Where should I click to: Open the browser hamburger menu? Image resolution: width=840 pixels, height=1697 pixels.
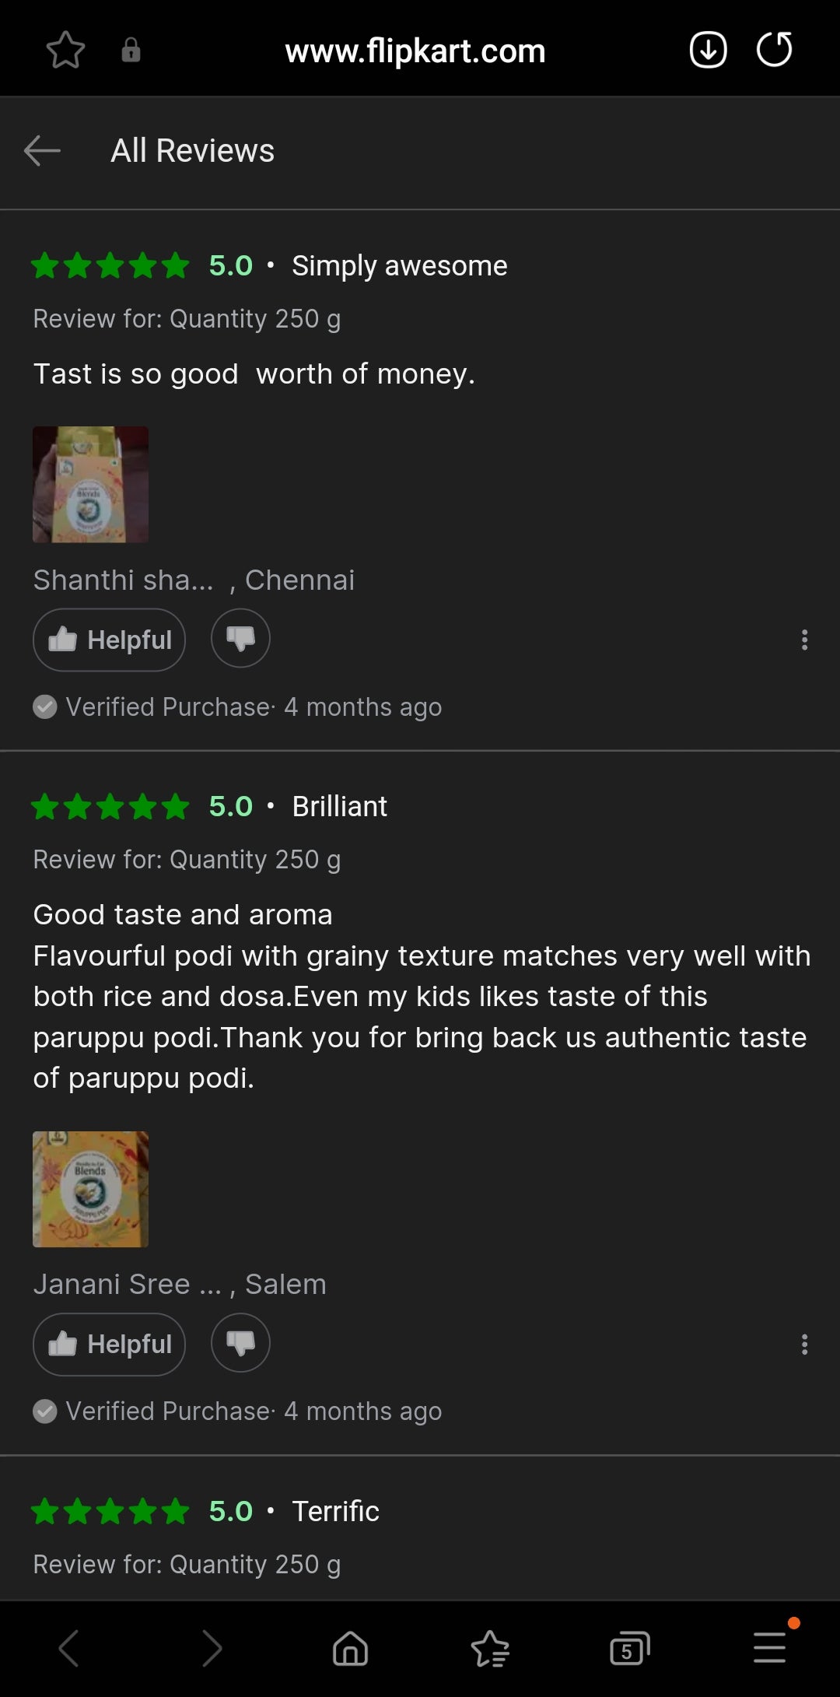coord(770,1646)
